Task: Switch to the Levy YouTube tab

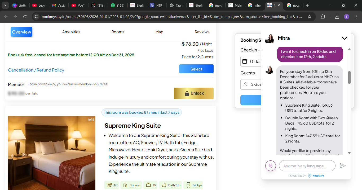Action: tap(39, 5)
